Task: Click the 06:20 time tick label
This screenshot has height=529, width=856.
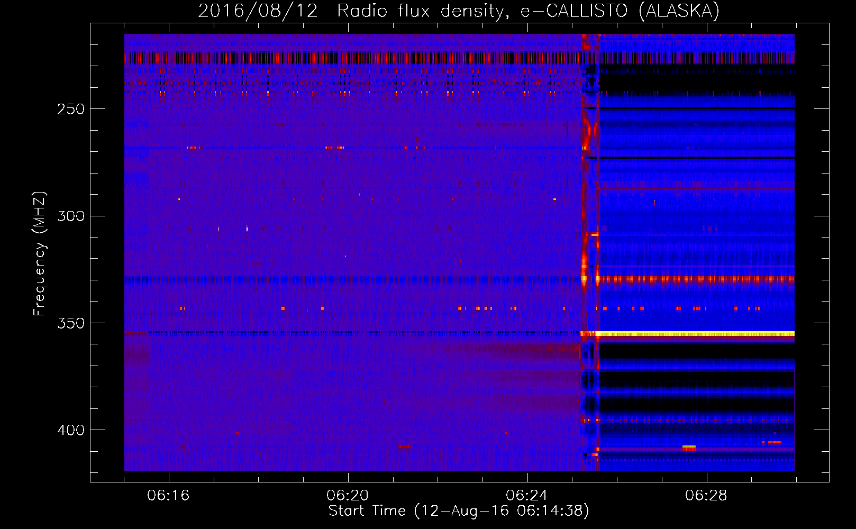Action: click(348, 496)
